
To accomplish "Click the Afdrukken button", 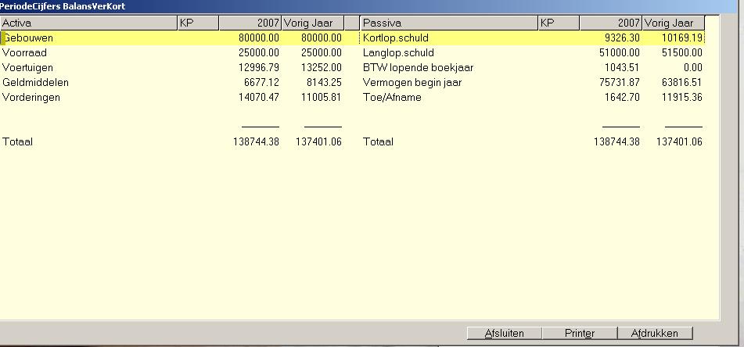I will point(655,333).
